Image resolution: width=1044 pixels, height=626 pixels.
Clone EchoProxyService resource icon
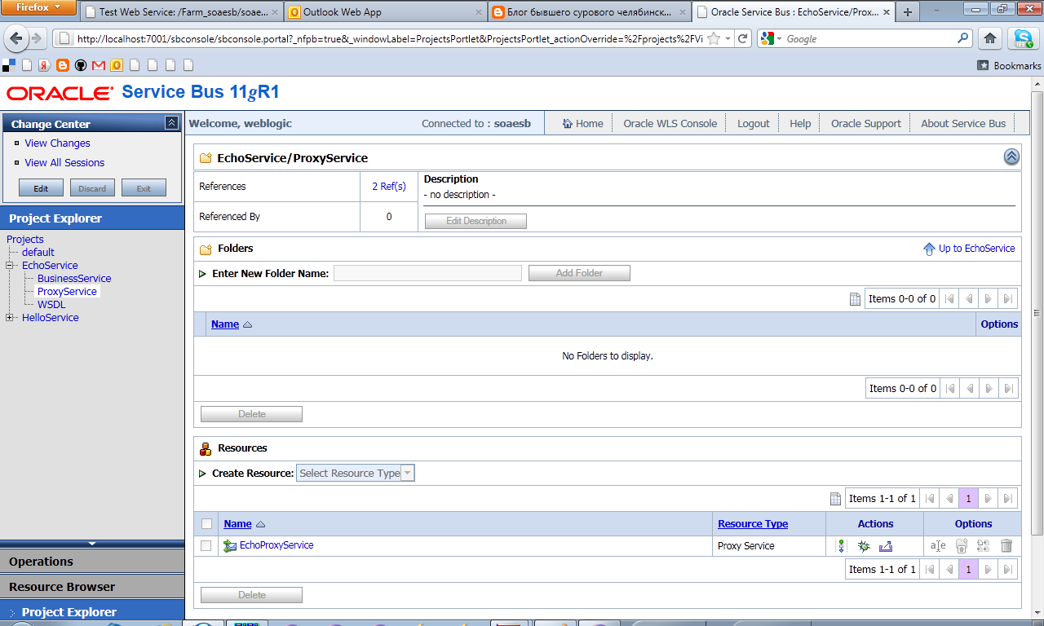coord(983,546)
